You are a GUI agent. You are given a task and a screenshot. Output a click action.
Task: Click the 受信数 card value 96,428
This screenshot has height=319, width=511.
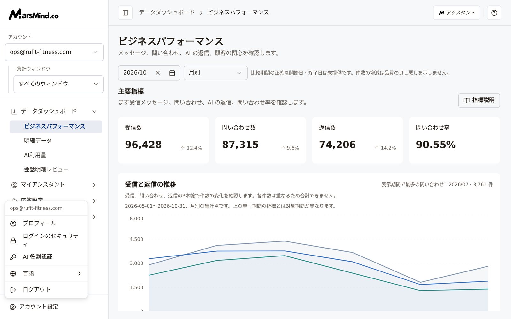point(143,145)
